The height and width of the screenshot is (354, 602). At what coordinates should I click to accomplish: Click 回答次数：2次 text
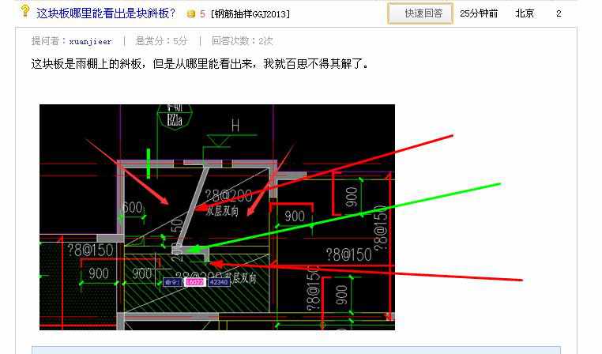click(x=243, y=41)
